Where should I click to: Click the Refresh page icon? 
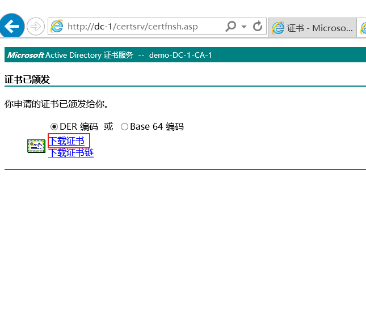(x=258, y=26)
